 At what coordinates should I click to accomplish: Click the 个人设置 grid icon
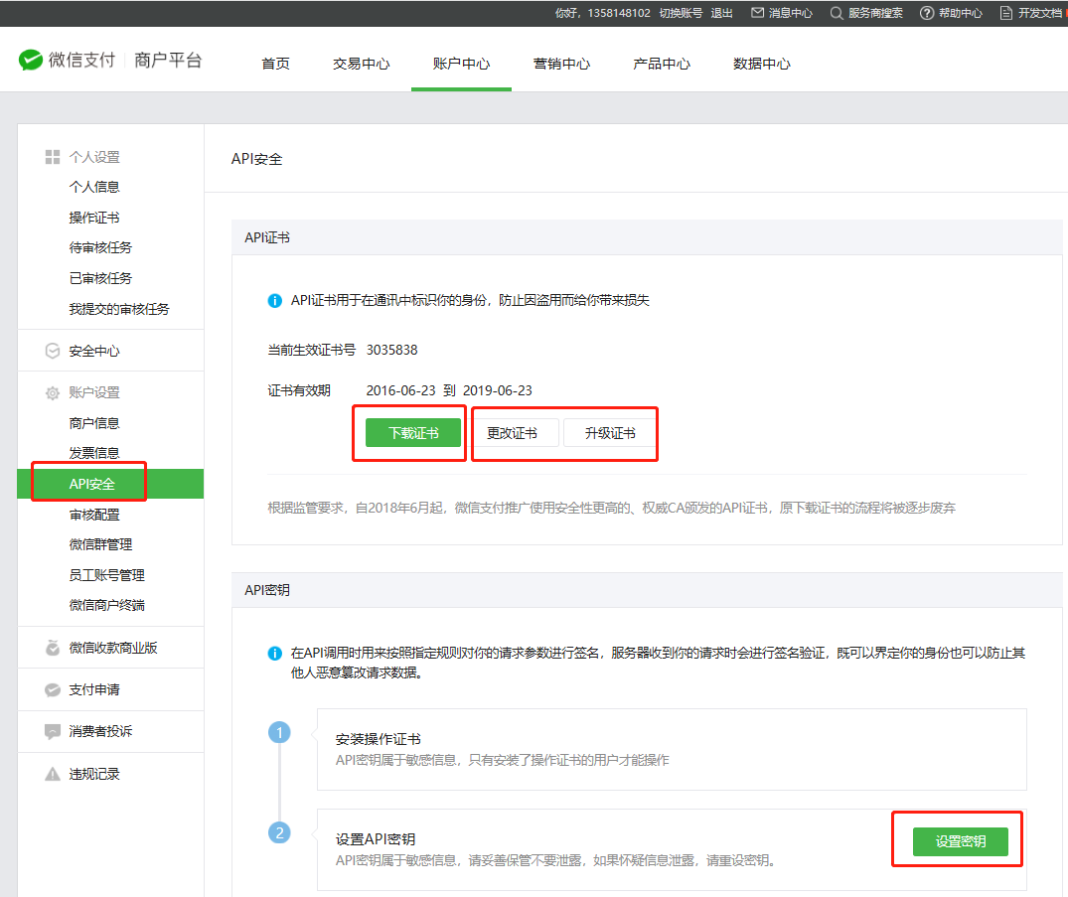(53, 157)
